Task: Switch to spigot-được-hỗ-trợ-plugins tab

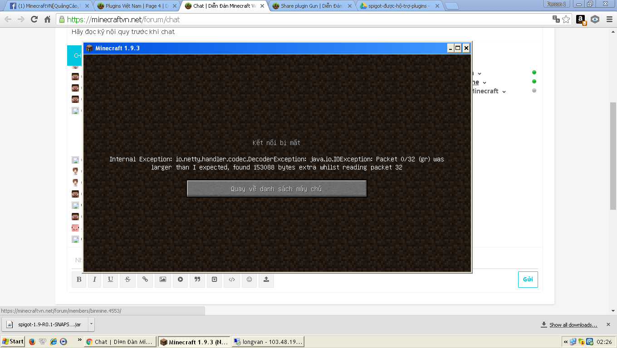Action: click(399, 6)
